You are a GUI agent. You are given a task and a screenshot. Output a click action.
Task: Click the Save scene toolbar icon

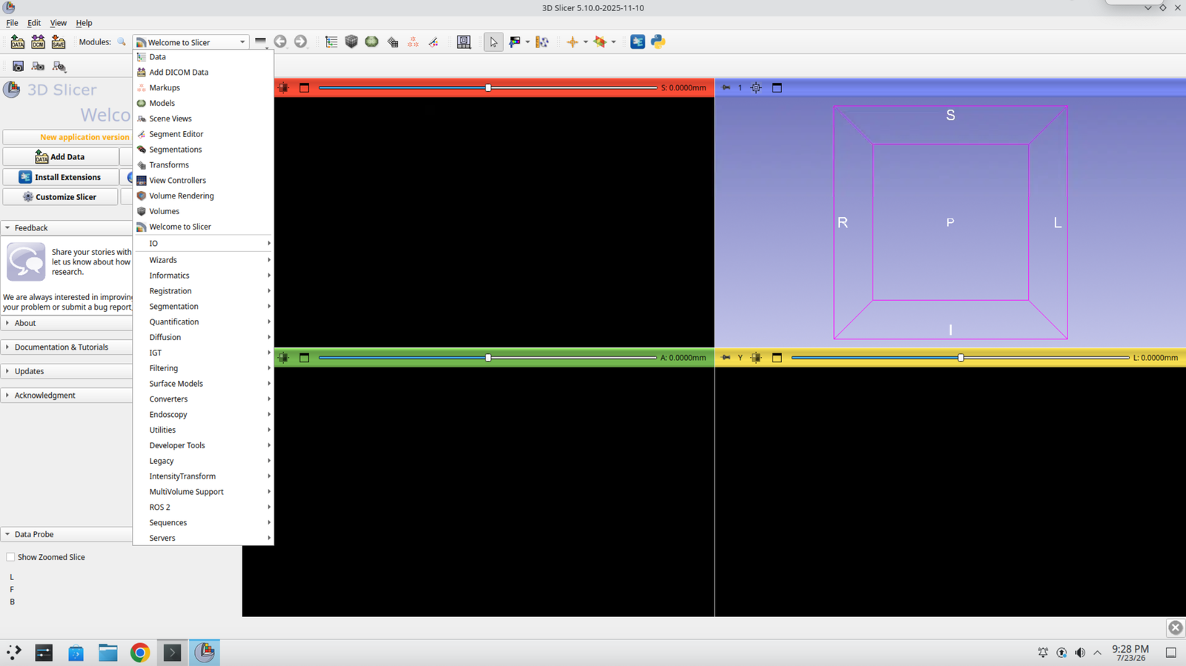coord(58,42)
